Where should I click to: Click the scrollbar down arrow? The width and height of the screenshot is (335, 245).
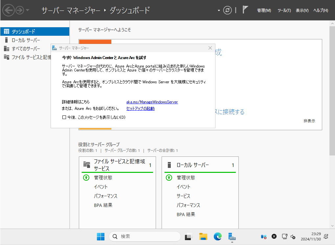pos(332,226)
